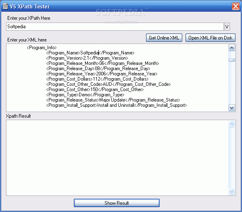The width and height of the screenshot is (242, 212).
Task: Click the XPath input field containing Softpedia
Action: click(115, 27)
